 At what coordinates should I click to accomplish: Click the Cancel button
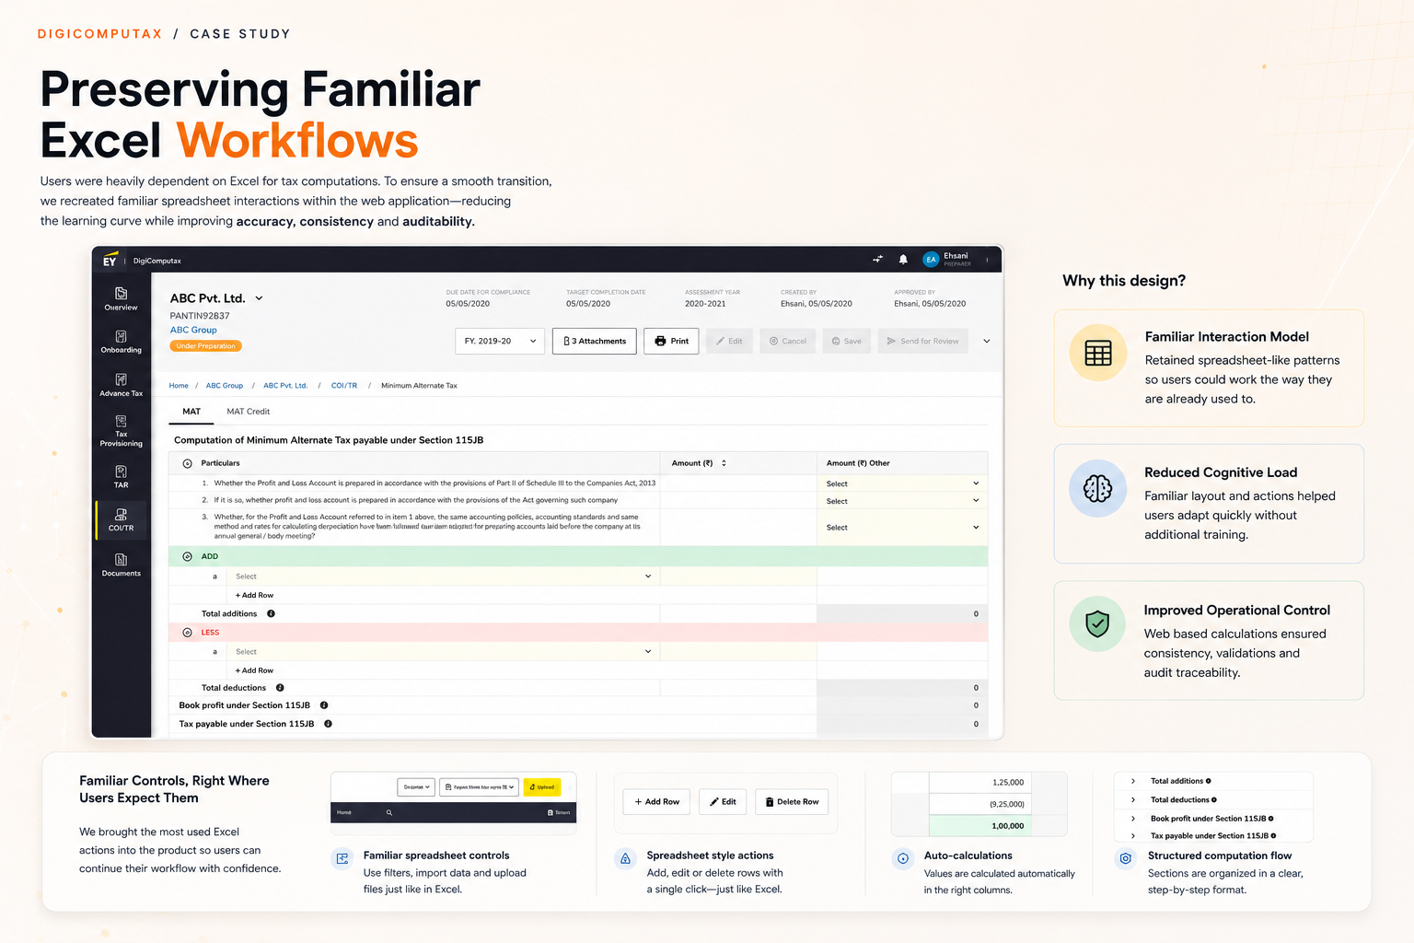(x=788, y=341)
